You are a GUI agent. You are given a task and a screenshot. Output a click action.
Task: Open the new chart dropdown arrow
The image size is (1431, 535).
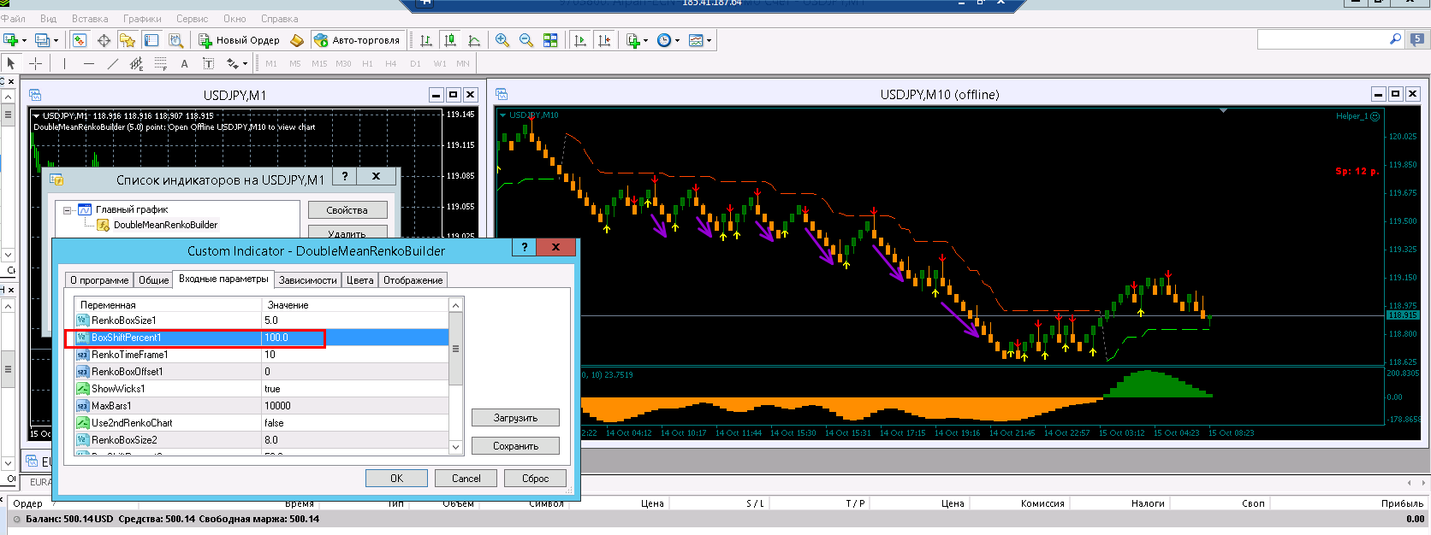(24, 40)
